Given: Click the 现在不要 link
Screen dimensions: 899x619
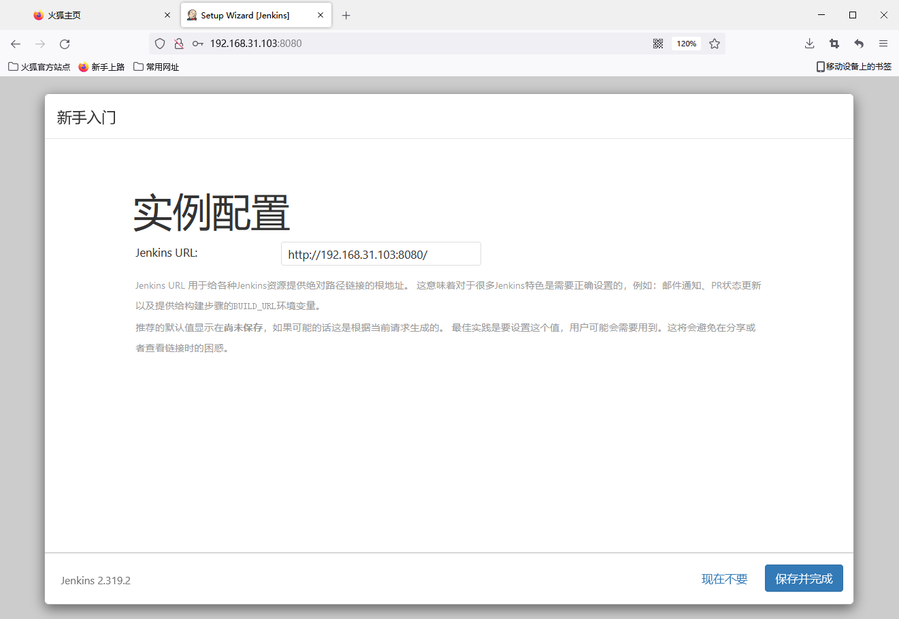Looking at the screenshot, I should [x=724, y=579].
